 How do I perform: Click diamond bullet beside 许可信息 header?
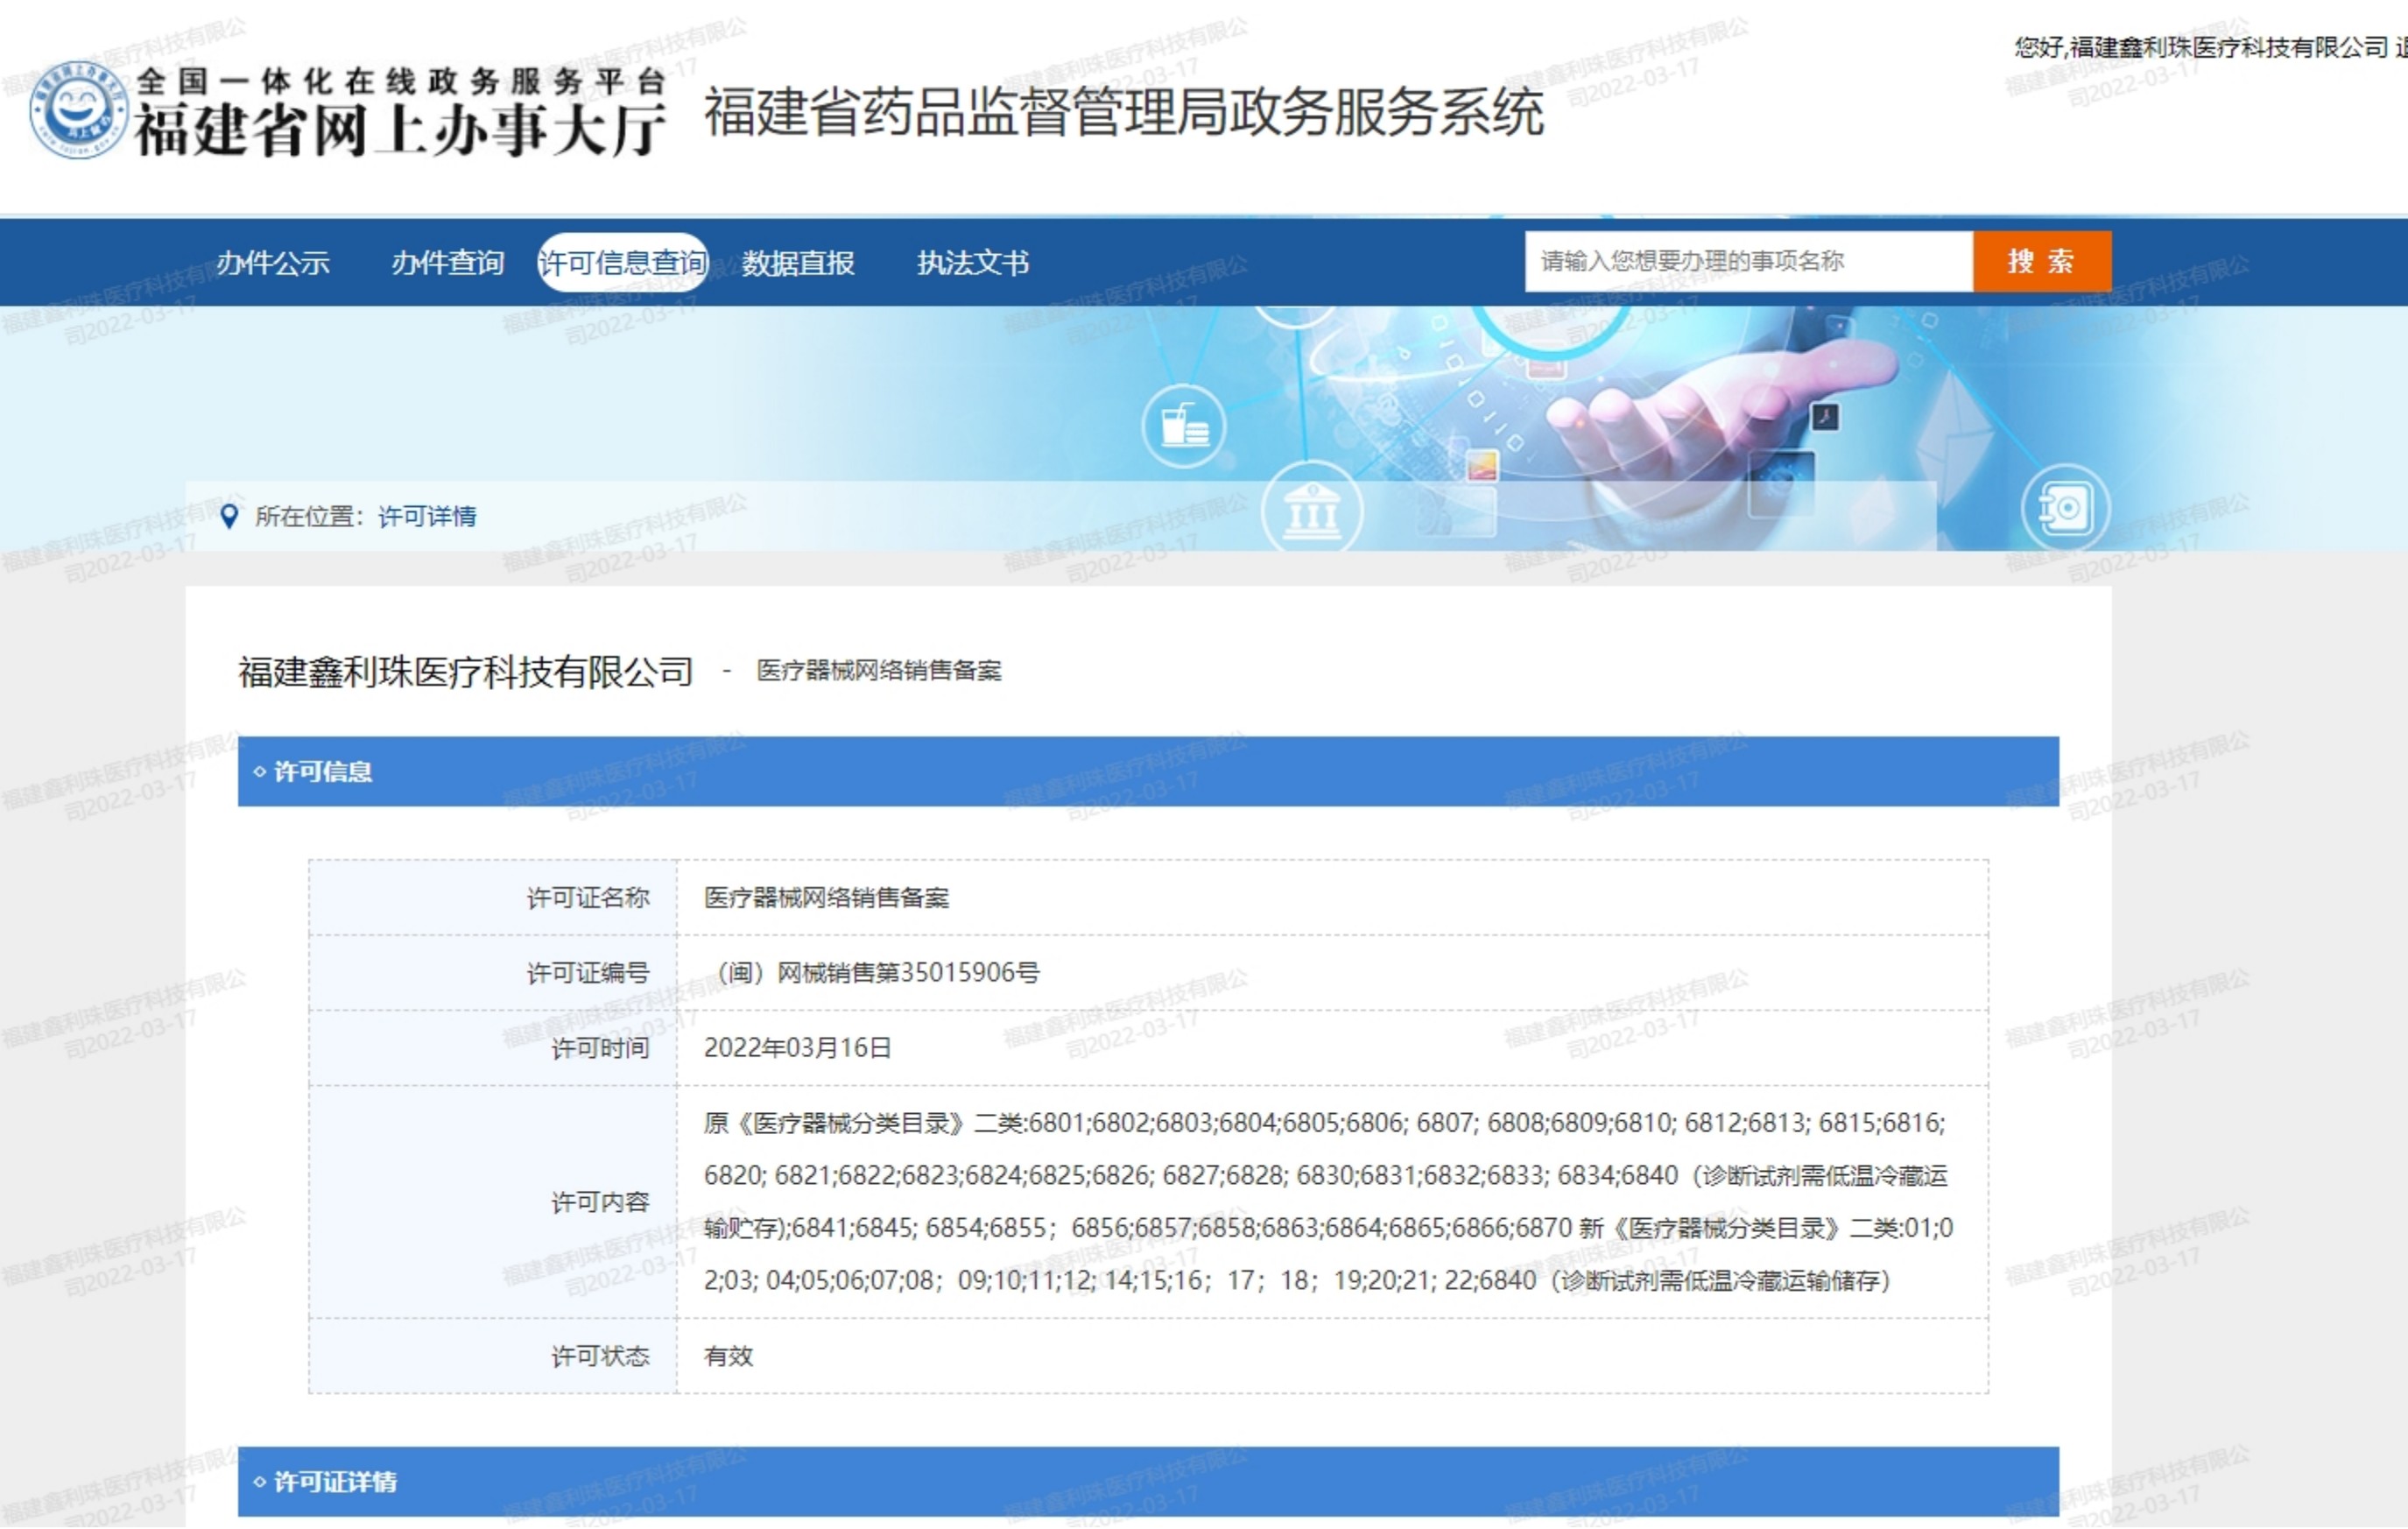point(260,772)
